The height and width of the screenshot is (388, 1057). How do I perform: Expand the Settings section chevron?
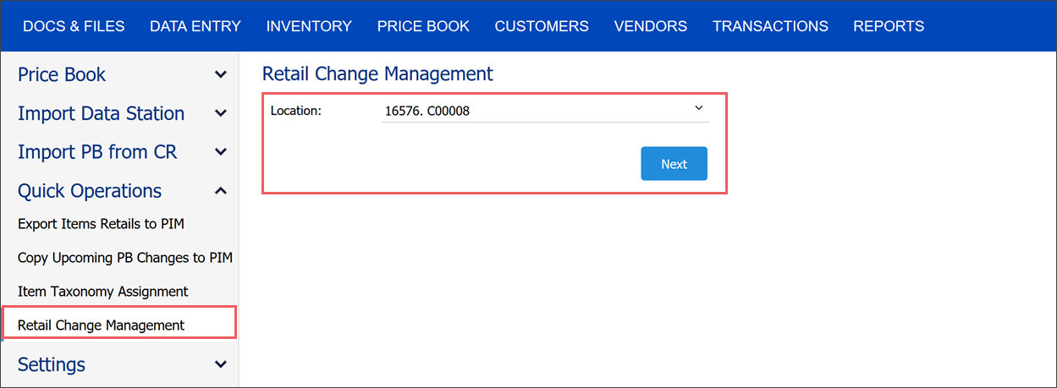(221, 364)
